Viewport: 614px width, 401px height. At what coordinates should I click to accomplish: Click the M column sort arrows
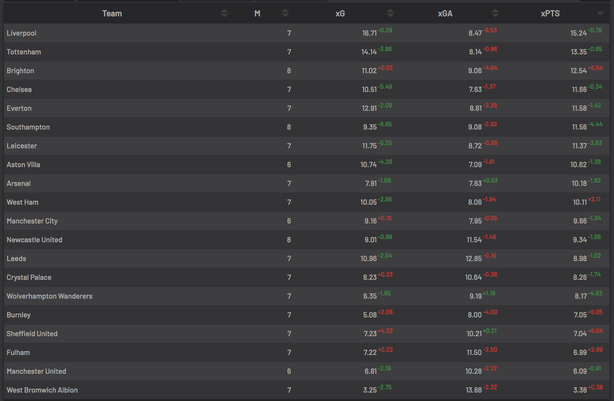coord(285,13)
